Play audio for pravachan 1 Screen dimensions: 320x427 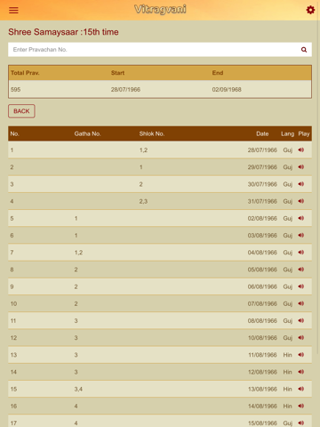tap(301, 150)
